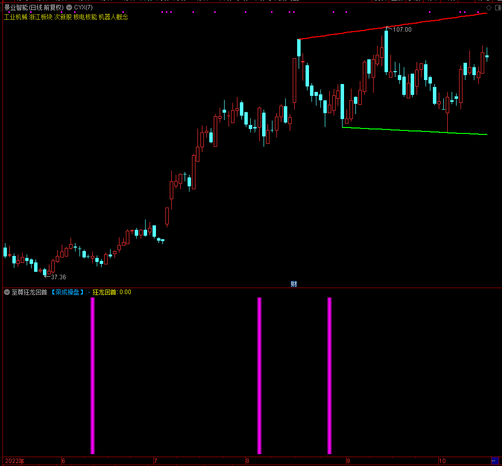
Task: Click the diamond icon in the chart's top-right
Action: (489, 8)
